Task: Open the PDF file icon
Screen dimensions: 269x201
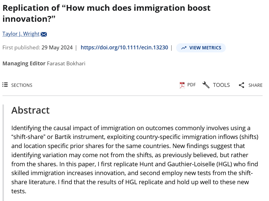Action: [x=182, y=85]
